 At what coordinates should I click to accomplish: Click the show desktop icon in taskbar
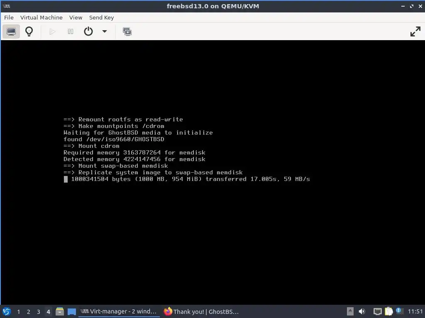pyautogui.click(x=71, y=312)
